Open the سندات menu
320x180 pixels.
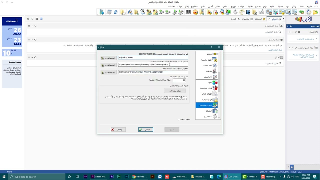[x=302, y=6]
